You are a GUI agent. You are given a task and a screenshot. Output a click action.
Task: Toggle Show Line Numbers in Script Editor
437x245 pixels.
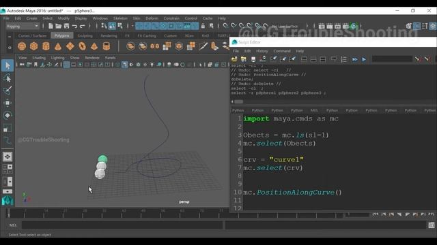click(343, 59)
